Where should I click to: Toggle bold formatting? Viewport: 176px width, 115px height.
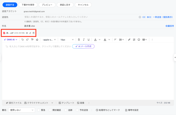79,40
